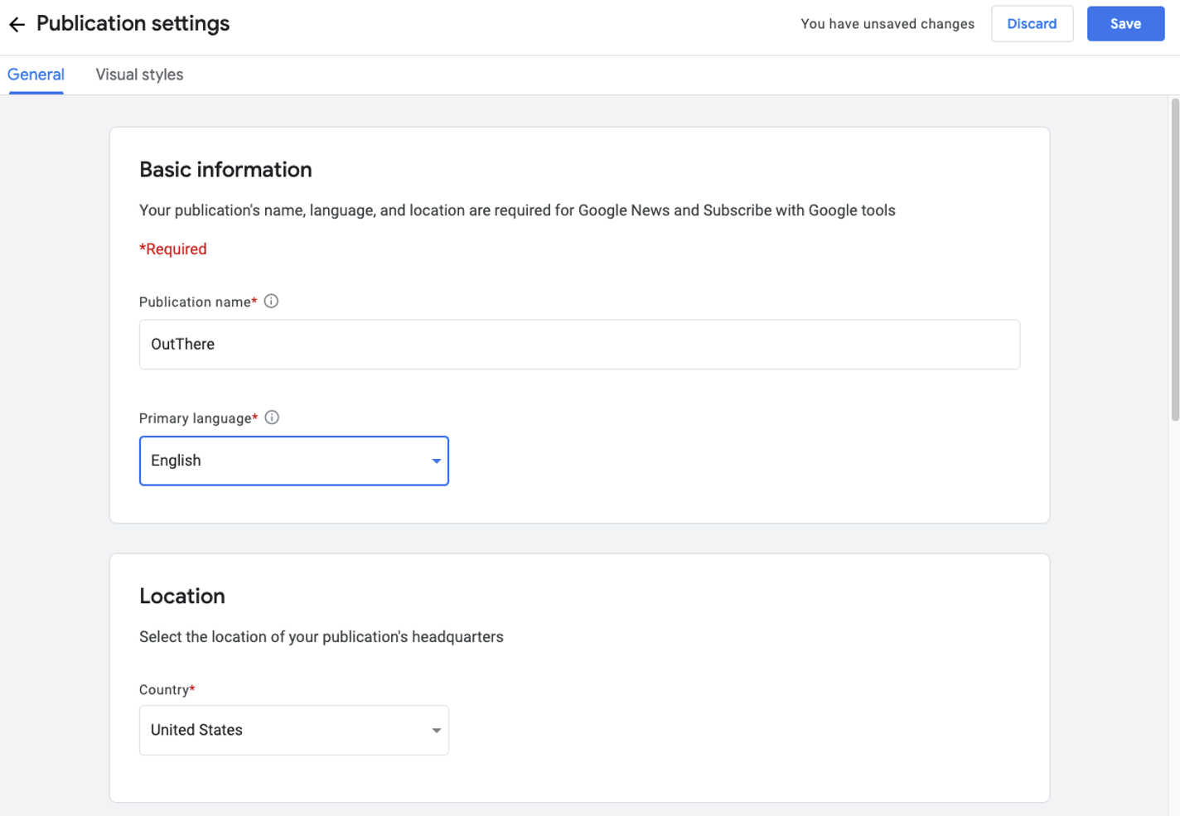Open the English language dropdown

click(x=293, y=461)
